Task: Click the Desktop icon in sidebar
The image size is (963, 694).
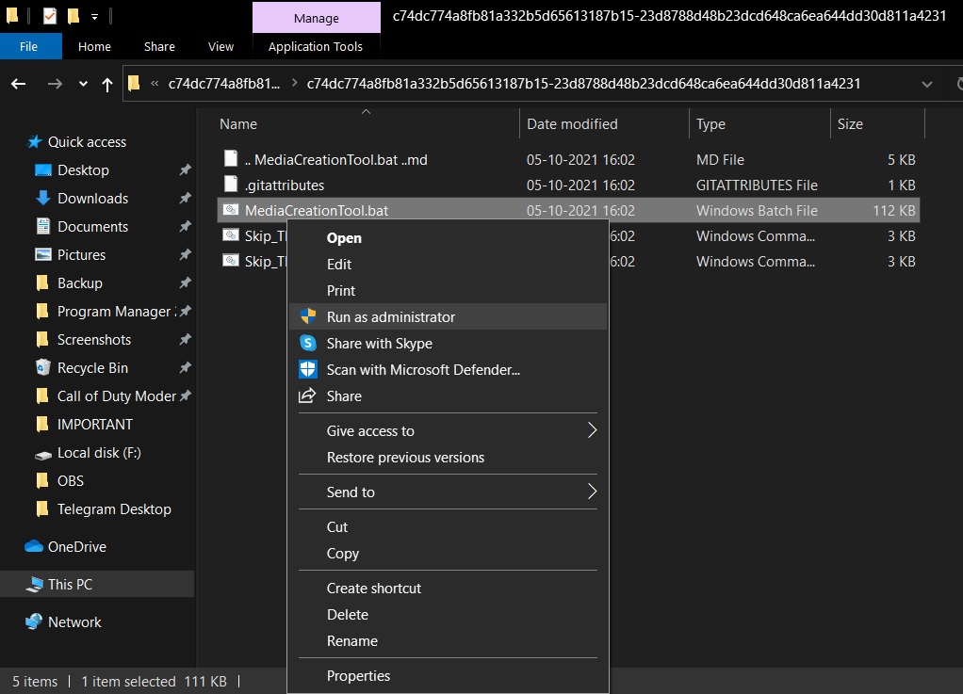Action: (43, 170)
